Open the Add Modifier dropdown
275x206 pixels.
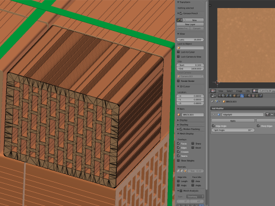(242, 108)
